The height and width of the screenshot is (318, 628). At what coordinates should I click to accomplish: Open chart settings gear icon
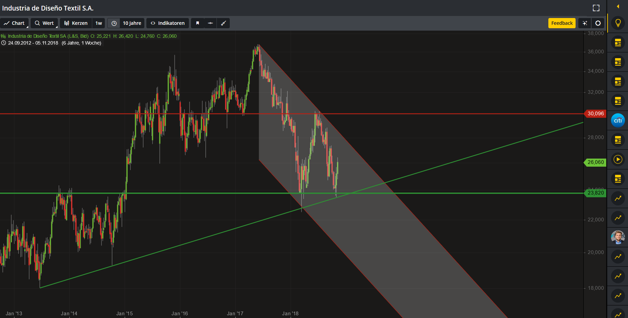pos(598,23)
